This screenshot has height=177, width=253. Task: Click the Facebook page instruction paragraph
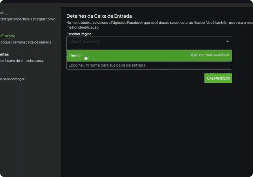click(x=159, y=25)
